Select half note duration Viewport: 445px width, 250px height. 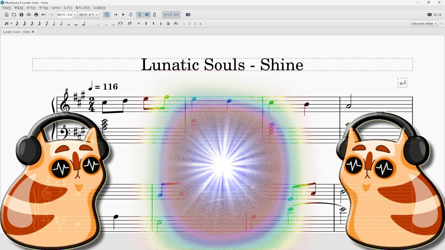[61, 24]
